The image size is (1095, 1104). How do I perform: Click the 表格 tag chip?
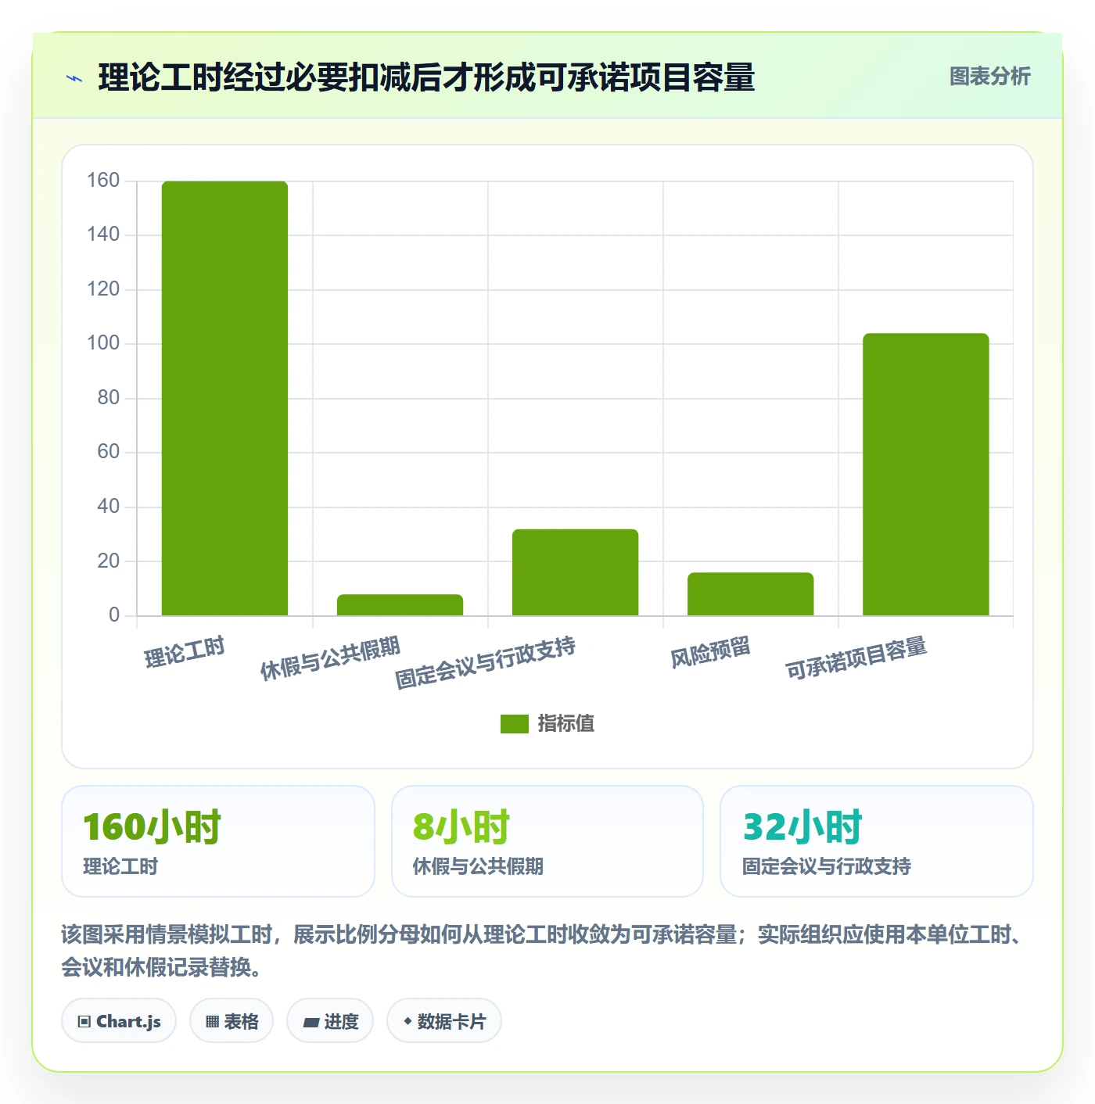tap(232, 1020)
